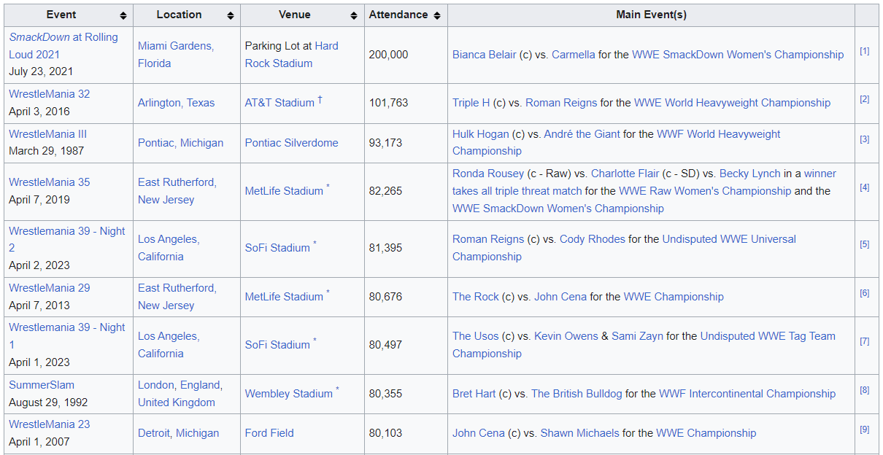Open Wrestlemania 39 - Night 1 link
This screenshot has height=455, width=883.
[67, 335]
